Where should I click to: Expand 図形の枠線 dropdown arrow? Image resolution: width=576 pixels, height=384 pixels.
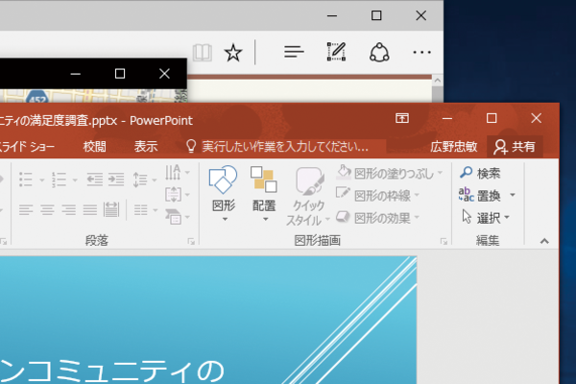(417, 195)
